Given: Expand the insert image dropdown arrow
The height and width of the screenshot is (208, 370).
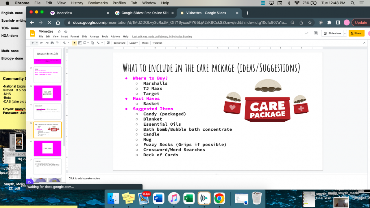Looking at the screenshot, I should pos(88,43).
